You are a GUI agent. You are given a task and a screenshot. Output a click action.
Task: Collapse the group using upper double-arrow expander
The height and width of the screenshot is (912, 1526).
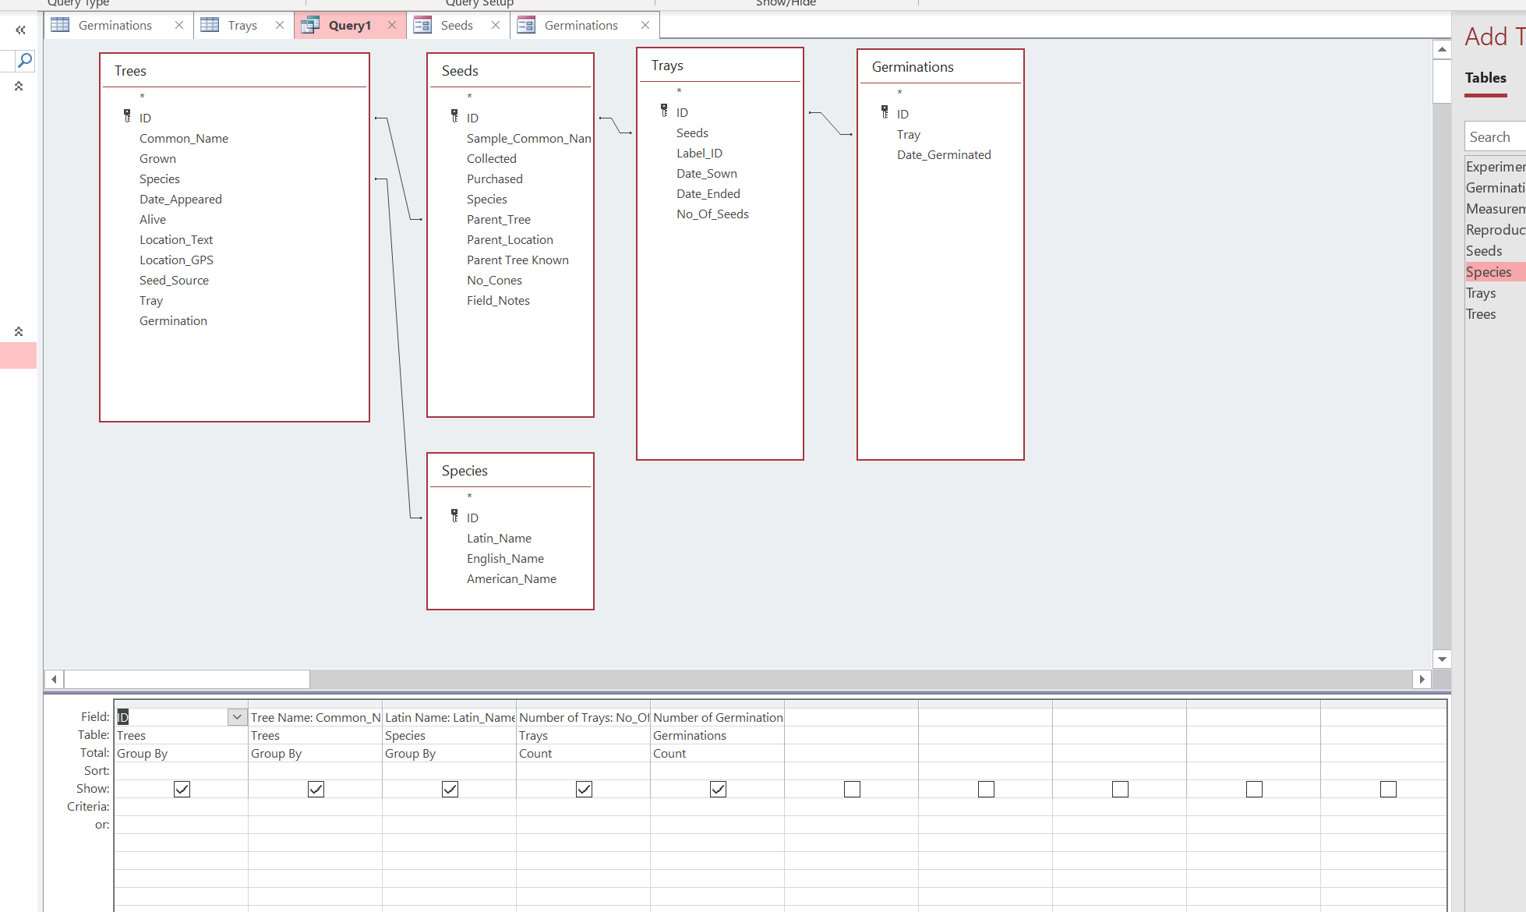19,86
